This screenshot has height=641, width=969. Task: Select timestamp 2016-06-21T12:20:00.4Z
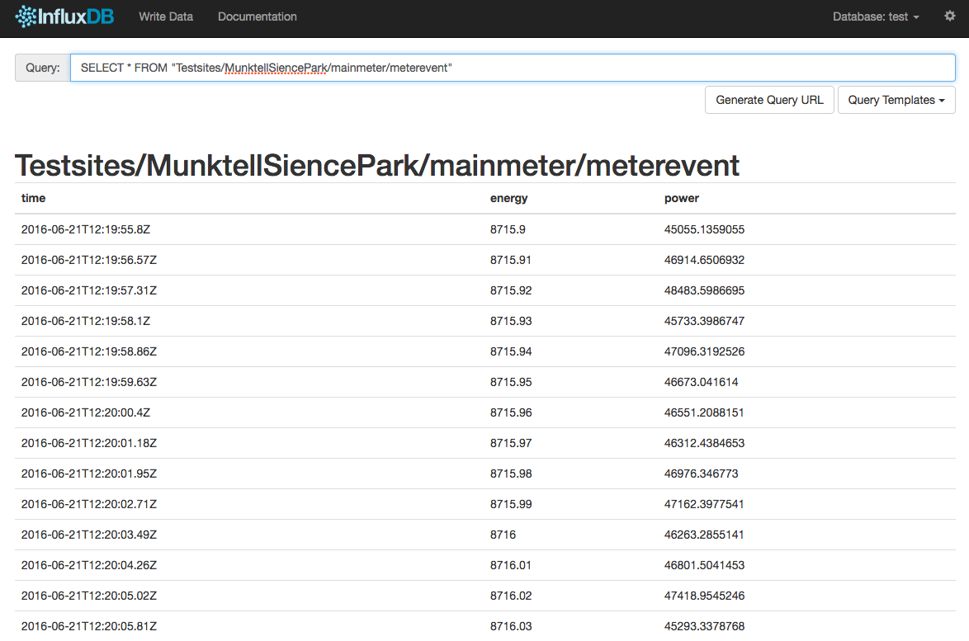[85, 412]
